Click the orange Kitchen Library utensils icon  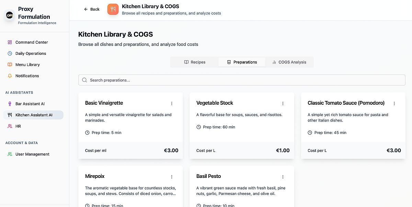[x=113, y=9]
